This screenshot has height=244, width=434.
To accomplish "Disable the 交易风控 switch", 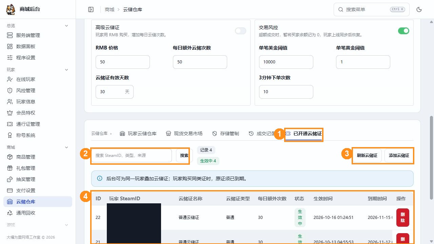I will tap(403, 31).
